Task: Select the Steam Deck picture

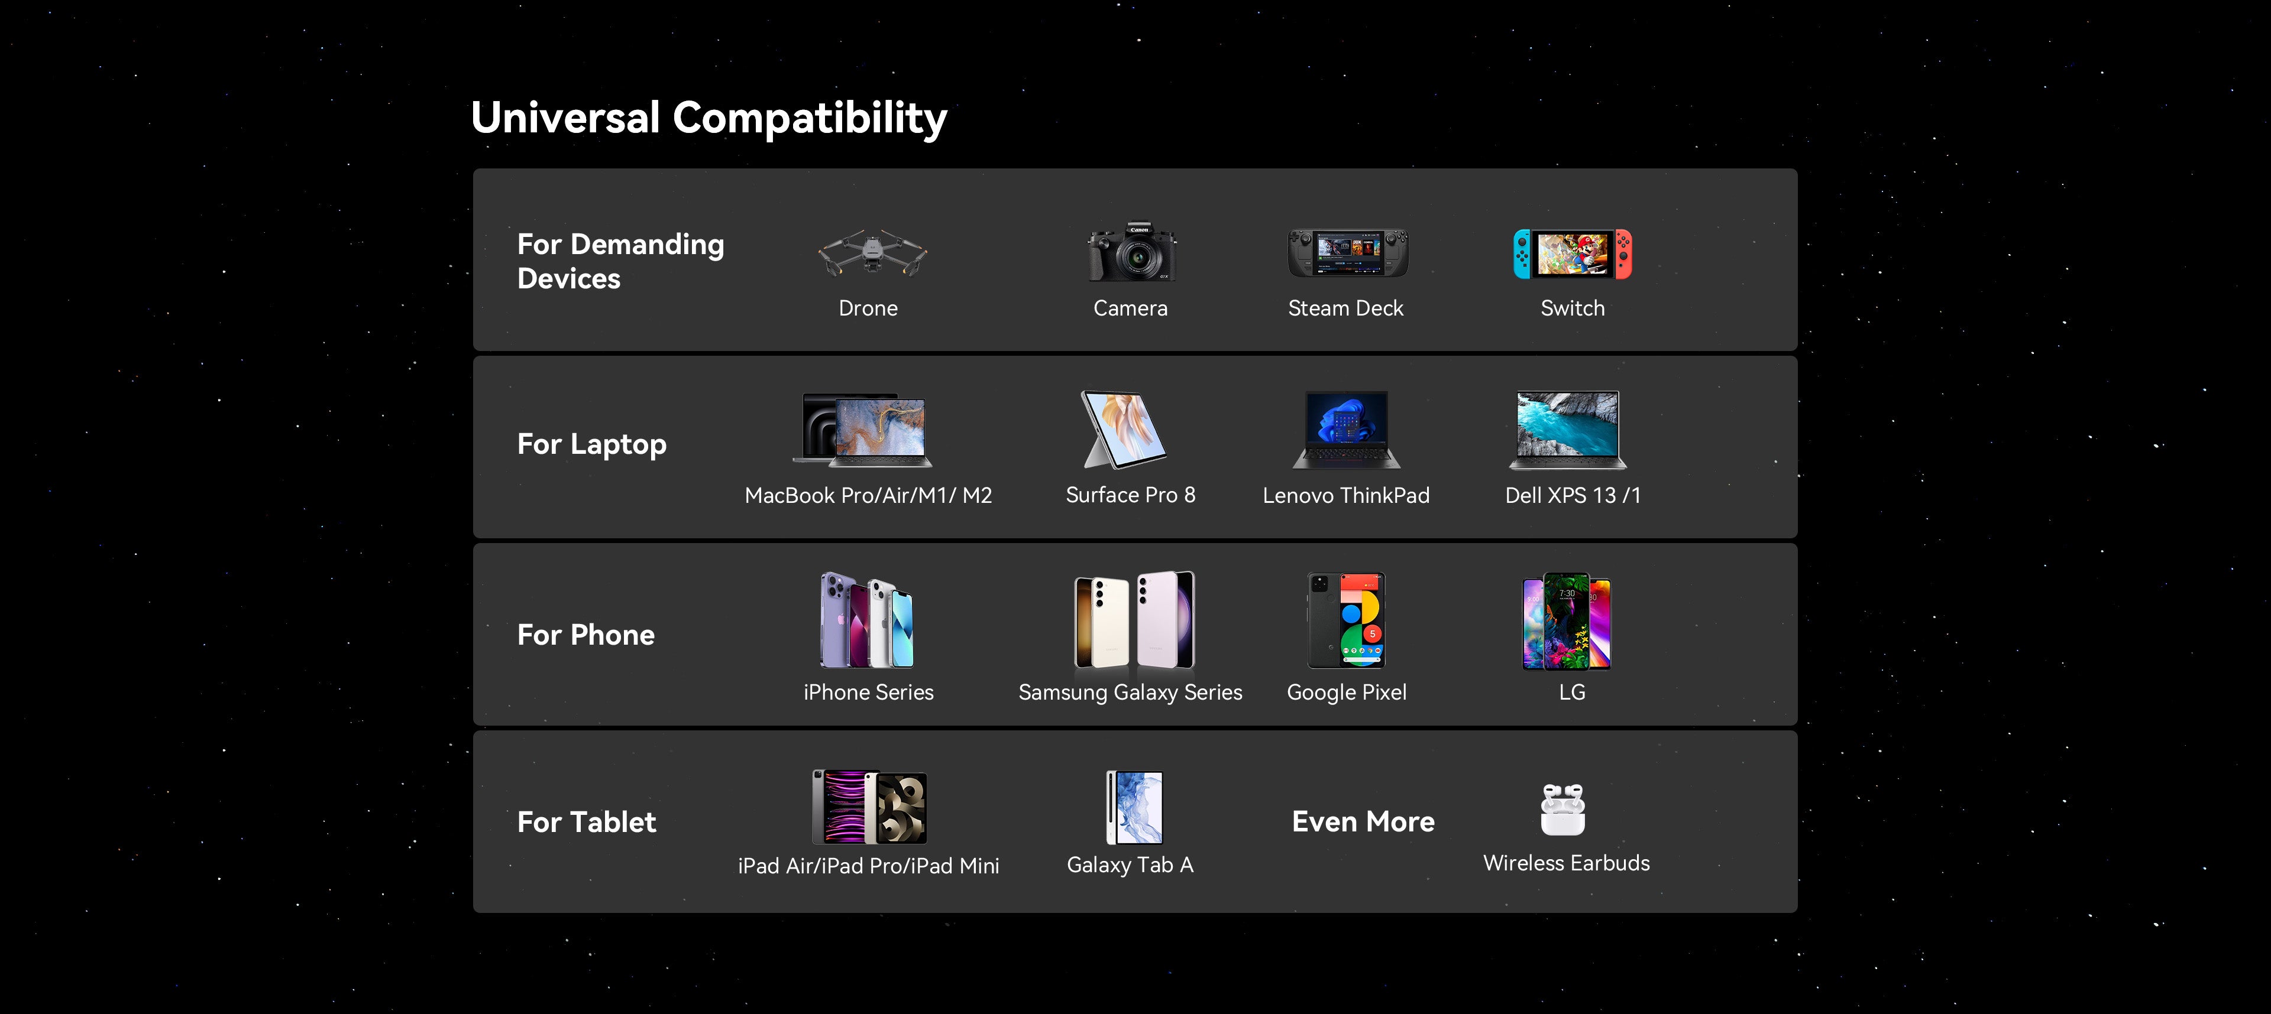Action: [1347, 253]
